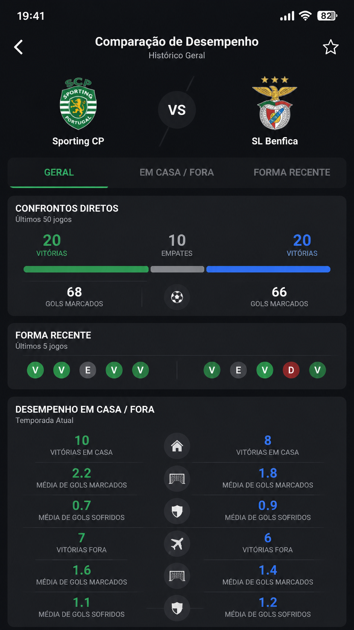The width and height of the screenshot is (354, 630).
Task: Switch to the FORMA RECENTE tab
Action: click(292, 172)
